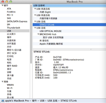Click the vendor ID value 0x0483 (STMicroelectronics)
This screenshot has height=103, width=106.
coord(69,60)
